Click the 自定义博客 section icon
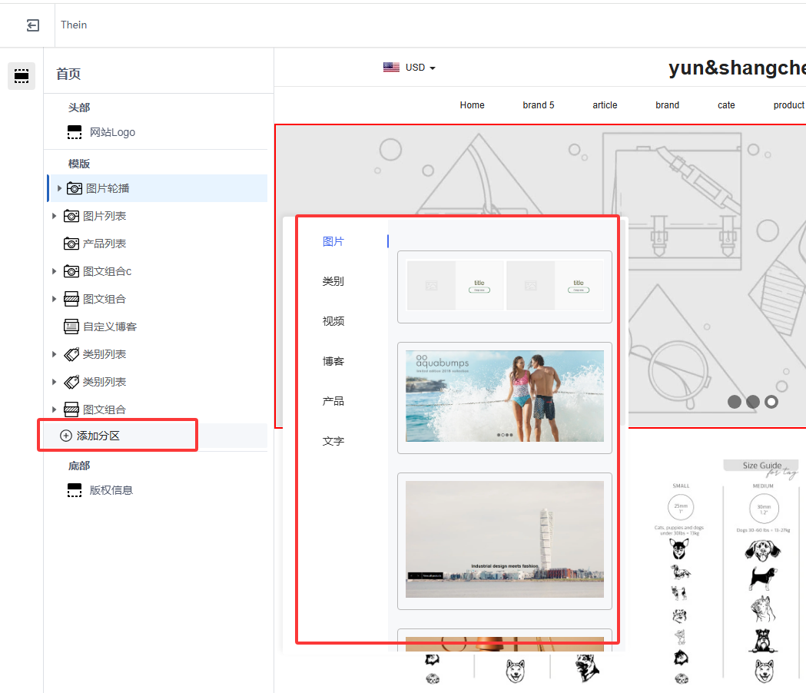This screenshot has width=806, height=693. coord(71,327)
